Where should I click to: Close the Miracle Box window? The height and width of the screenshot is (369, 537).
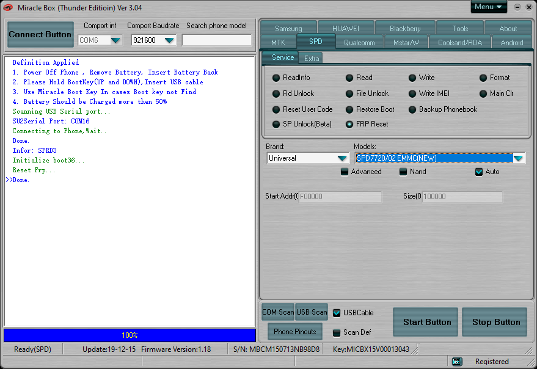point(529,7)
